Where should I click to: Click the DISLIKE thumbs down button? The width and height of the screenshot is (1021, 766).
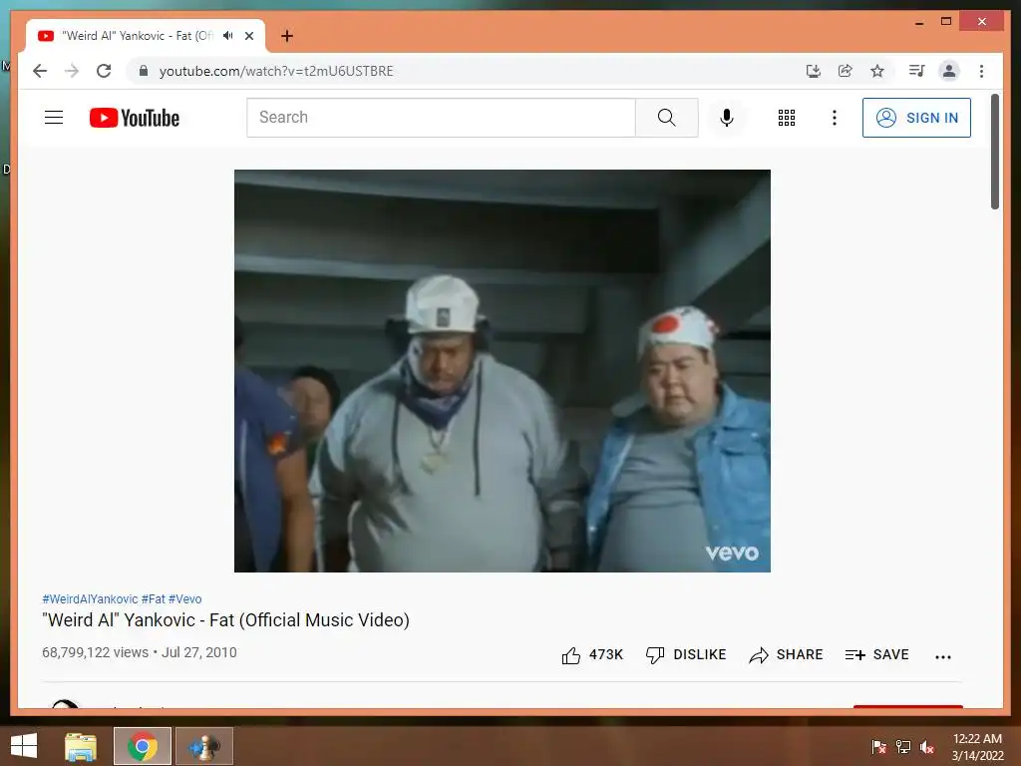pyautogui.click(x=686, y=654)
